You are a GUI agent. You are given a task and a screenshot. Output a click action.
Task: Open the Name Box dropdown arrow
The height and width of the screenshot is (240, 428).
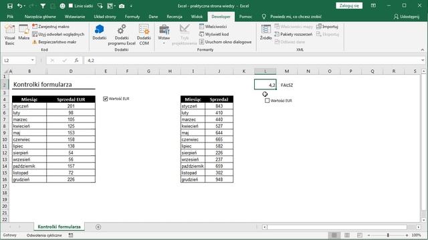tap(33, 60)
